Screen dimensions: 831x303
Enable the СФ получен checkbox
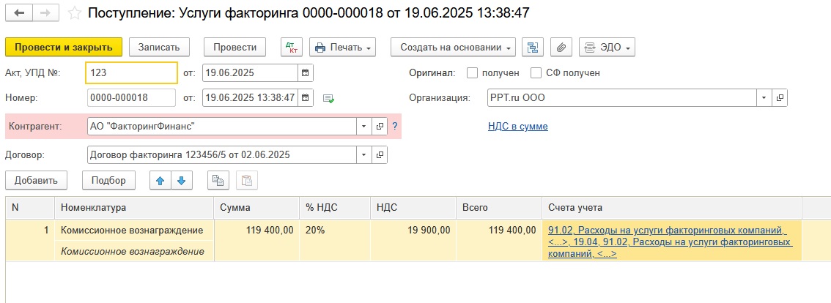536,73
